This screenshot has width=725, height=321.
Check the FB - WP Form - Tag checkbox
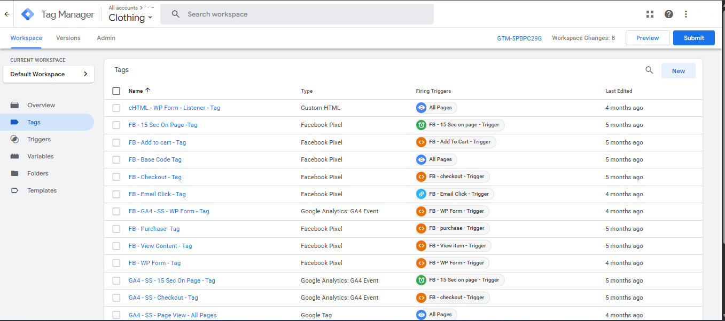pos(116,263)
